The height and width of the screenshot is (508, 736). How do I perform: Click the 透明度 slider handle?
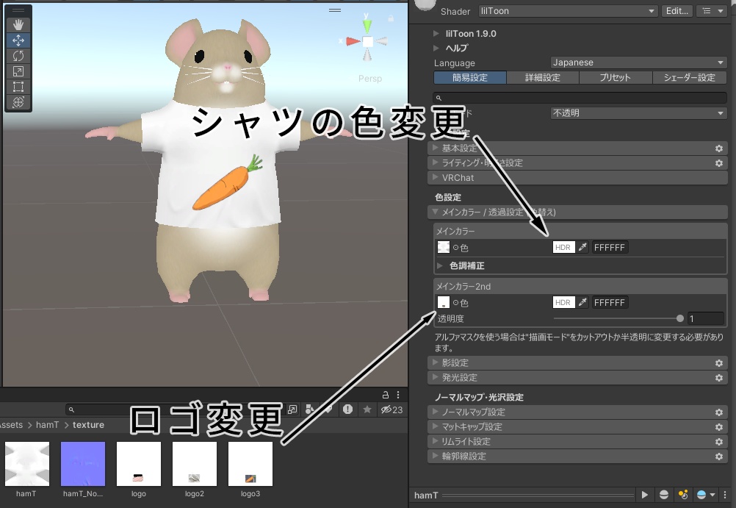tap(679, 318)
